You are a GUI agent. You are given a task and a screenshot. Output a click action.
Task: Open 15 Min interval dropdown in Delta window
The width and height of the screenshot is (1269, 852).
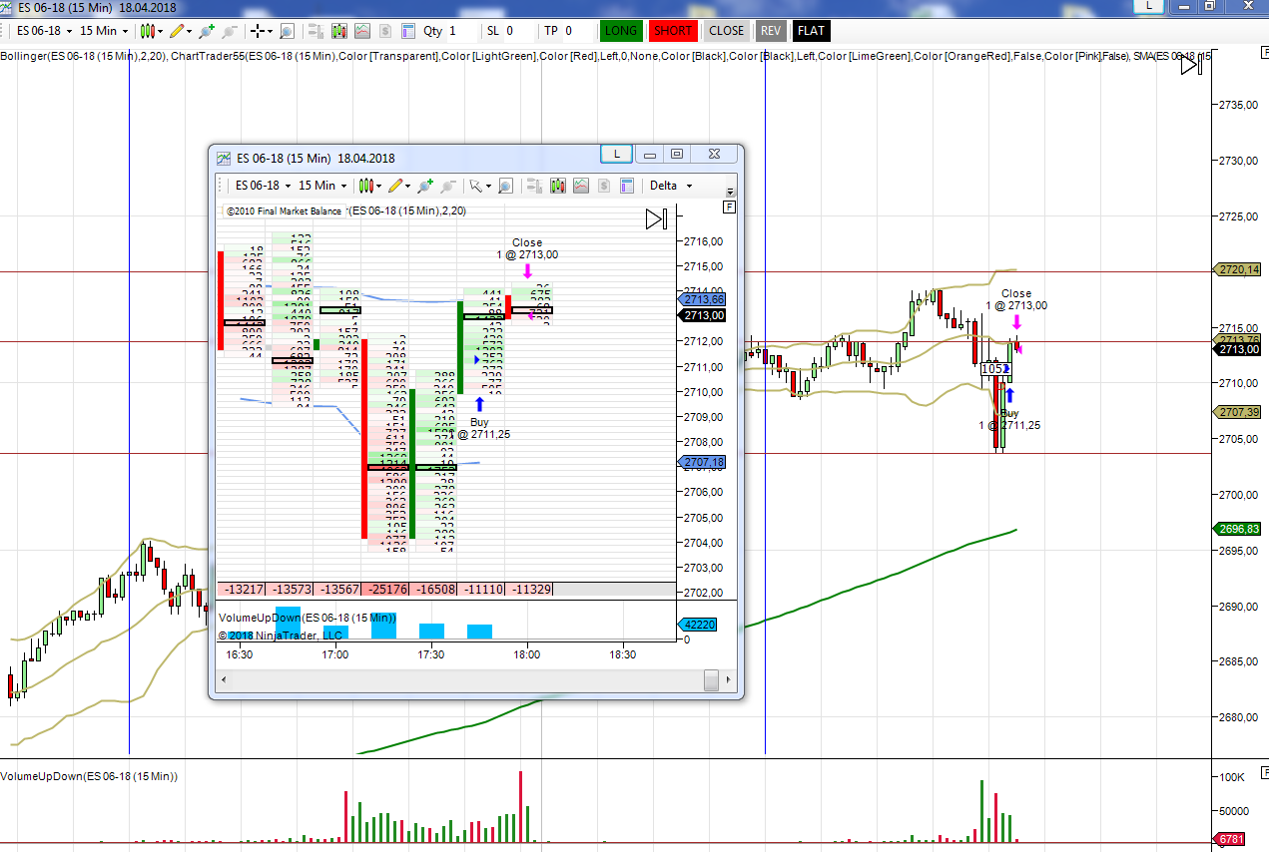pyautogui.click(x=322, y=186)
